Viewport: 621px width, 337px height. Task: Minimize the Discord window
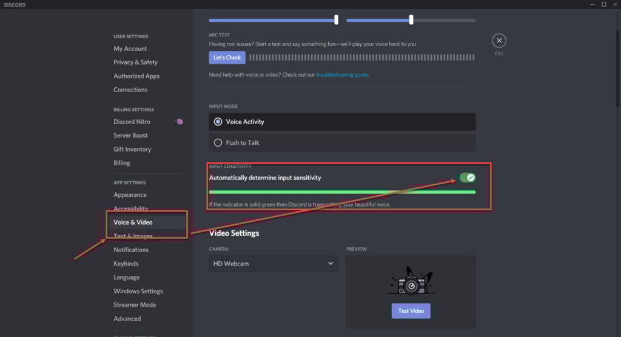(x=592, y=4)
